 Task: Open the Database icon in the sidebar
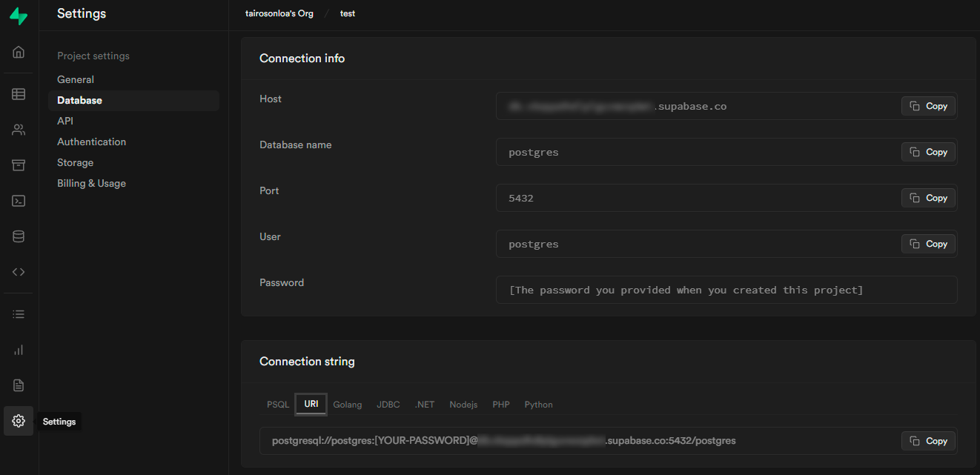click(x=18, y=236)
